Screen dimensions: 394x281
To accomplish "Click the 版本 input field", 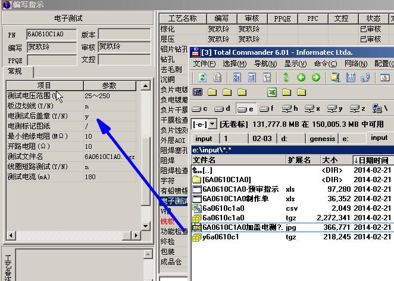I will (124, 34).
